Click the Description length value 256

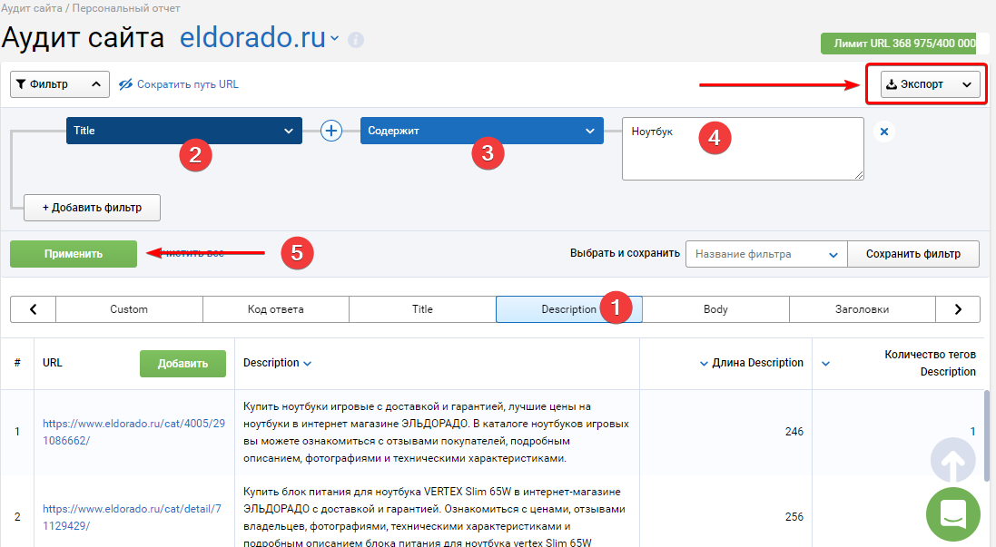(x=794, y=517)
